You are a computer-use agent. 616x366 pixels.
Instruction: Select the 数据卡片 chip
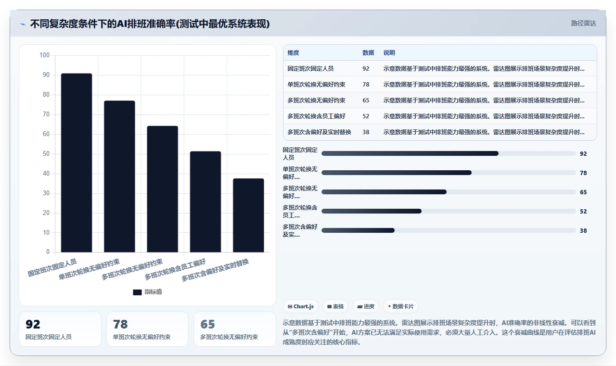(401, 306)
